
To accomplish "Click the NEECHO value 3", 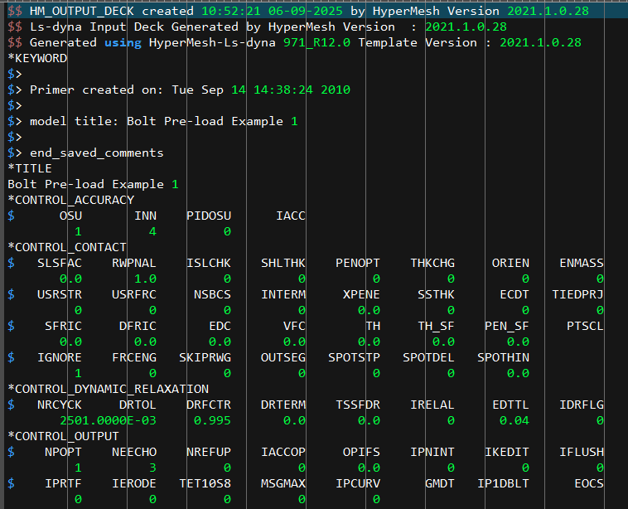I will click(x=152, y=468).
